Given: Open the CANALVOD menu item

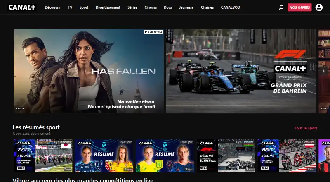Looking at the screenshot, I should click(231, 7).
